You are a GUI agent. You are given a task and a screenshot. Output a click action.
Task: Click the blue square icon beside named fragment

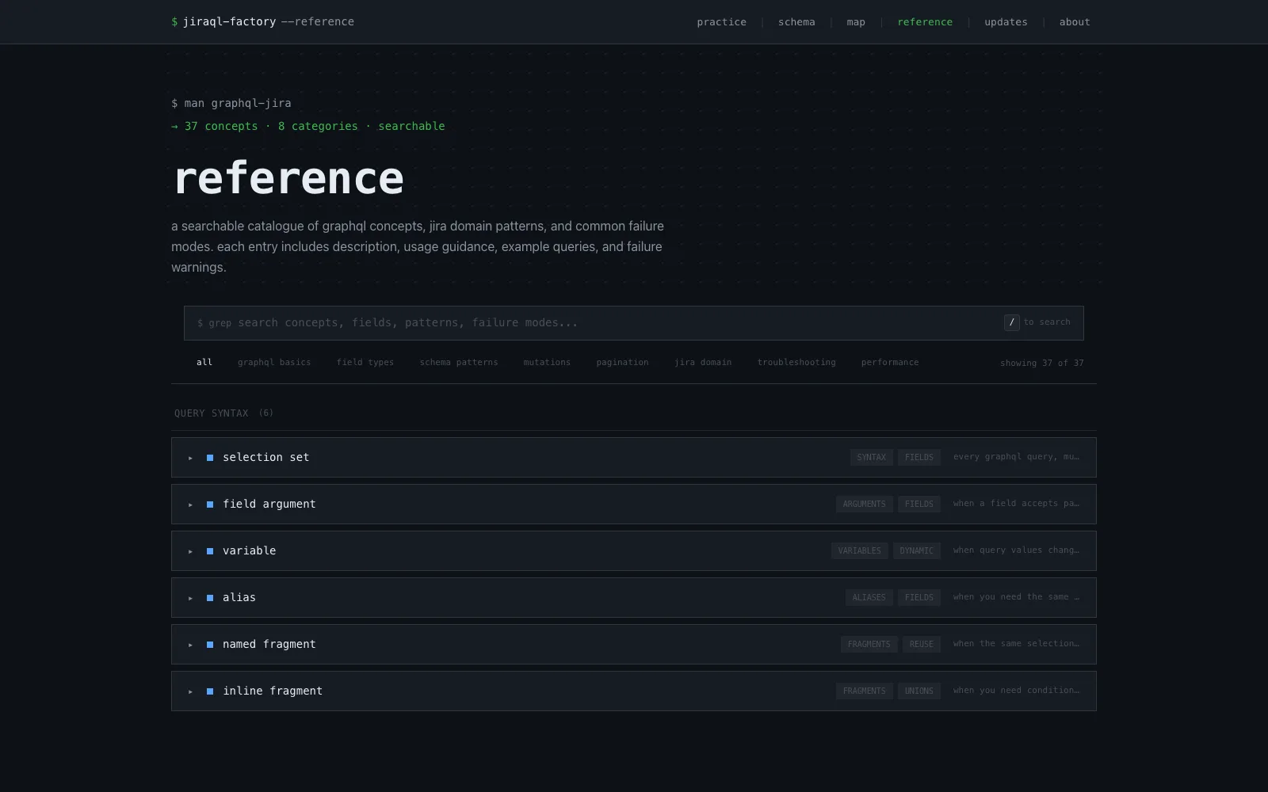tap(210, 645)
